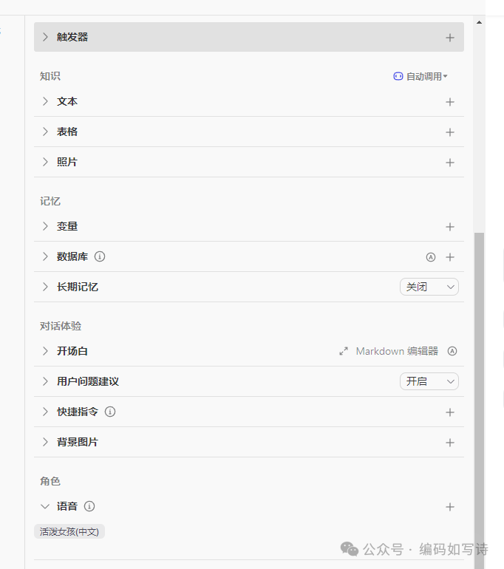The width and height of the screenshot is (504, 569).
Task: Expand the 文本 knowledge row
Action: pos(45,101)
